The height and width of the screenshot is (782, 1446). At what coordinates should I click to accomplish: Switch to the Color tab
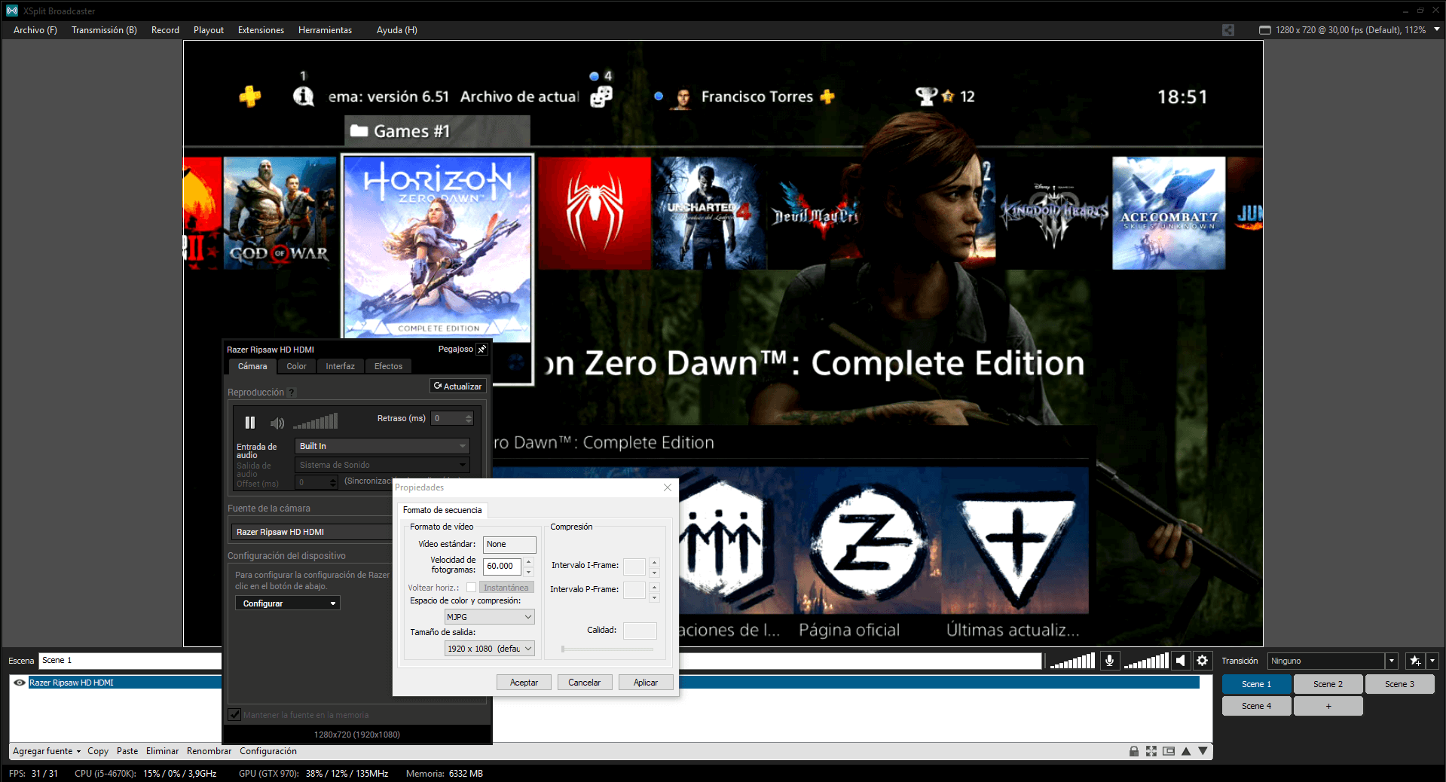tap(296, 366)
